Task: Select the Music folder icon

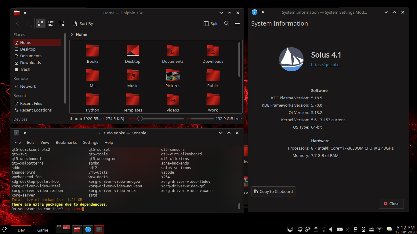Action: (133, 75)
